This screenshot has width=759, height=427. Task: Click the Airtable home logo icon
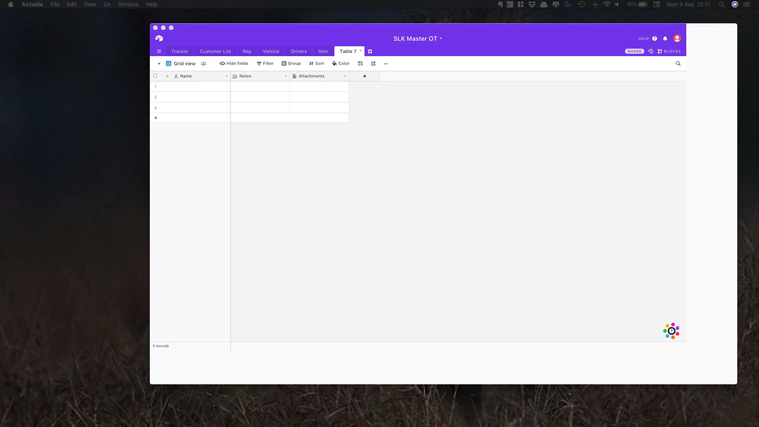pos(159,38)
